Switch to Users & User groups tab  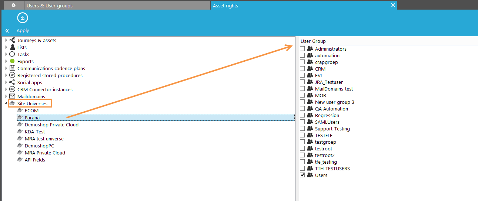point(50,6)
